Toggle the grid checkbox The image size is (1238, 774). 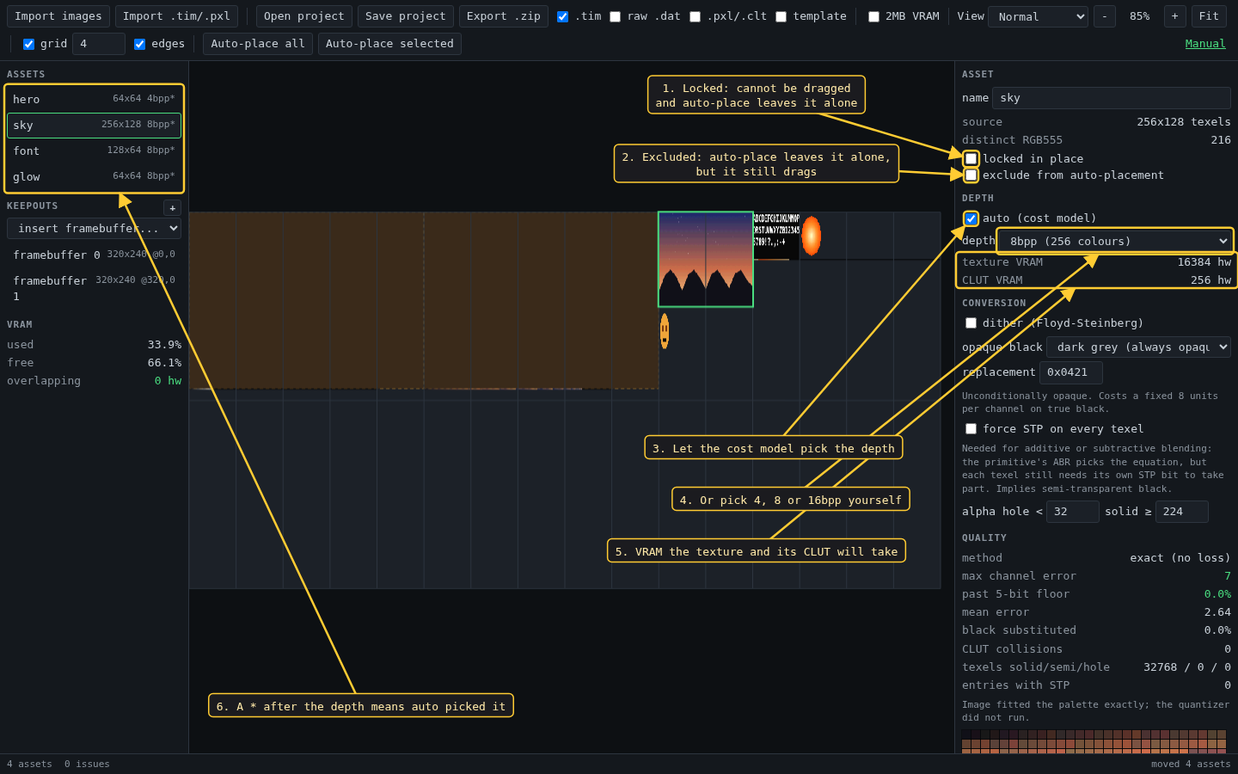(x=28, y=44)
